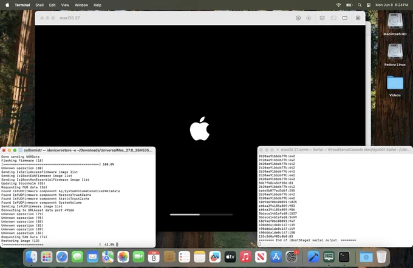Click the display rectangle icon in macOS 27 toolbar

[x=344, y=18]
